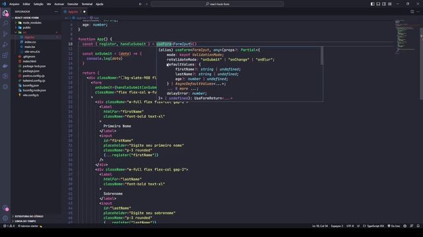The width and height of the screenshot is (423, 237).
Task: Open the Run and Debug view
Action: point(5,45)
